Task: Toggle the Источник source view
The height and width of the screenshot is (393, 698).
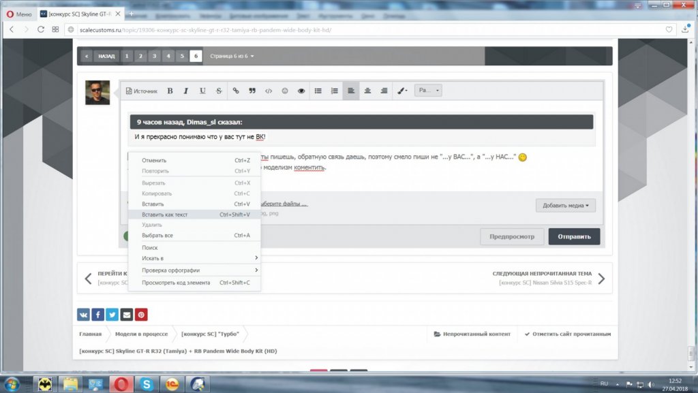Action: coord(141,91)
